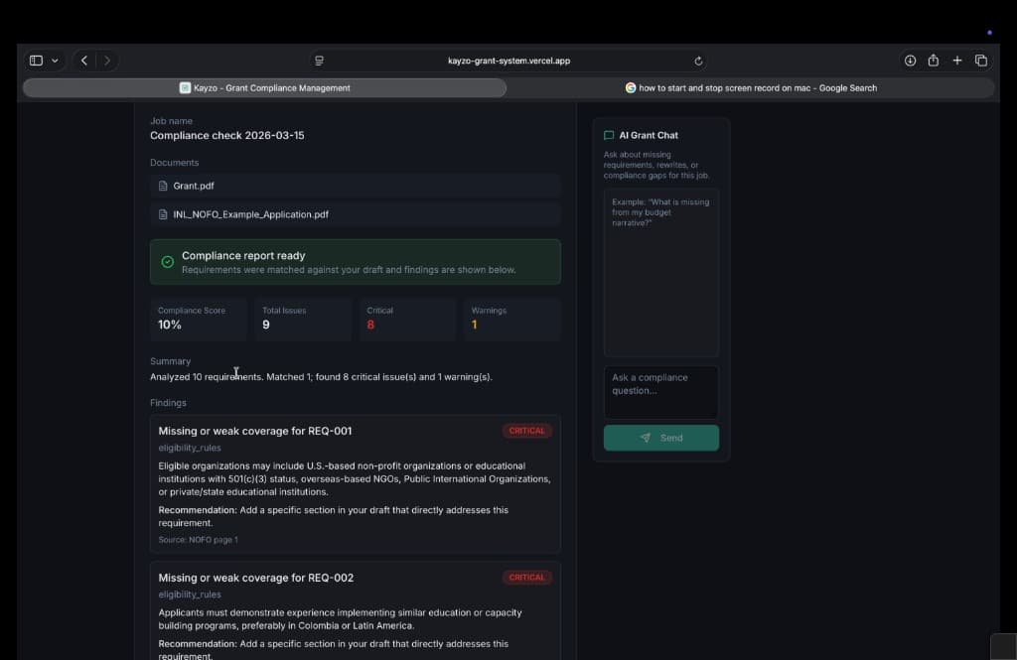Click the green checkmark on Compliance report ready banner
Screen dimensions: 1017x660
(165, 260)
